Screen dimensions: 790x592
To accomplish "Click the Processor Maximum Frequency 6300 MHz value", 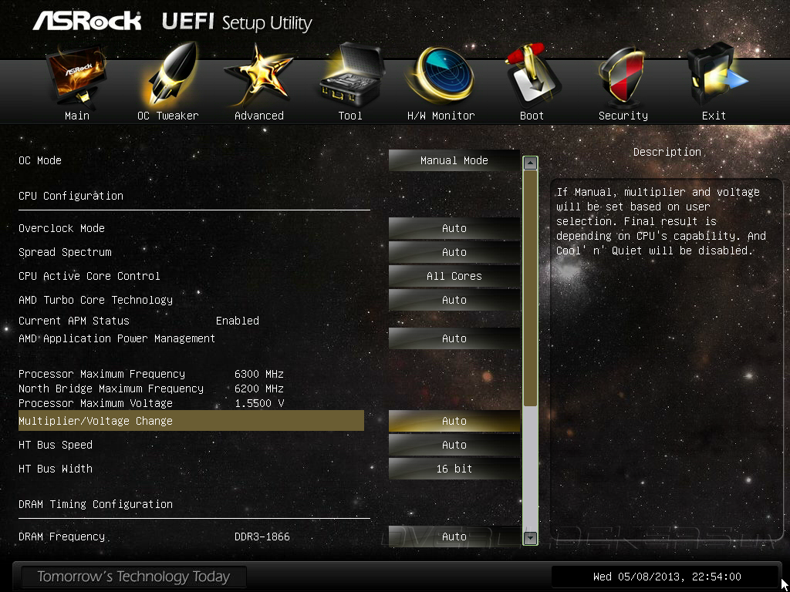I will [259, 374].
